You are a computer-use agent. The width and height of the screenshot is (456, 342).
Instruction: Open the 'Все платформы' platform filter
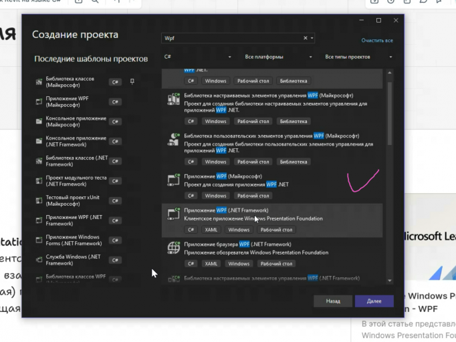tap(278, 57)
